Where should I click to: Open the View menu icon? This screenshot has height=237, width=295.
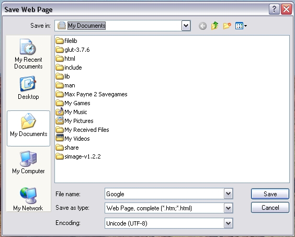click(x=241, y=26)
